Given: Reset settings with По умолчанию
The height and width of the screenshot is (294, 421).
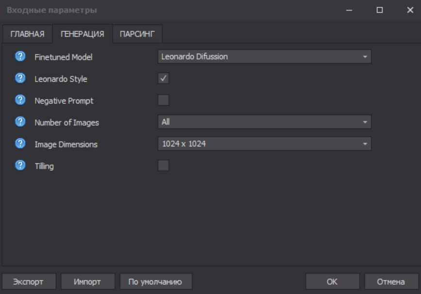Looking at the screenshot, I should point(156,281).
